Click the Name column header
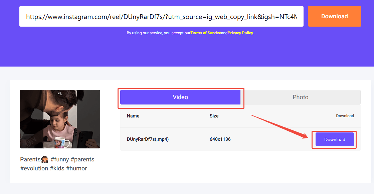374x194 pixels. click(133, 116)
